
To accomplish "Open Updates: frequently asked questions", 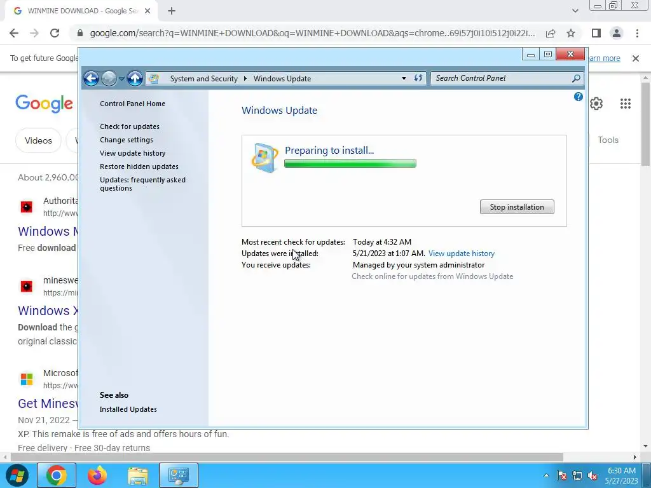I will pyautogui.click(x=142, y=184).
